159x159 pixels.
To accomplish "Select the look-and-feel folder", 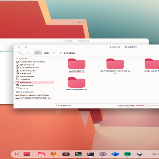I will 152,65.
